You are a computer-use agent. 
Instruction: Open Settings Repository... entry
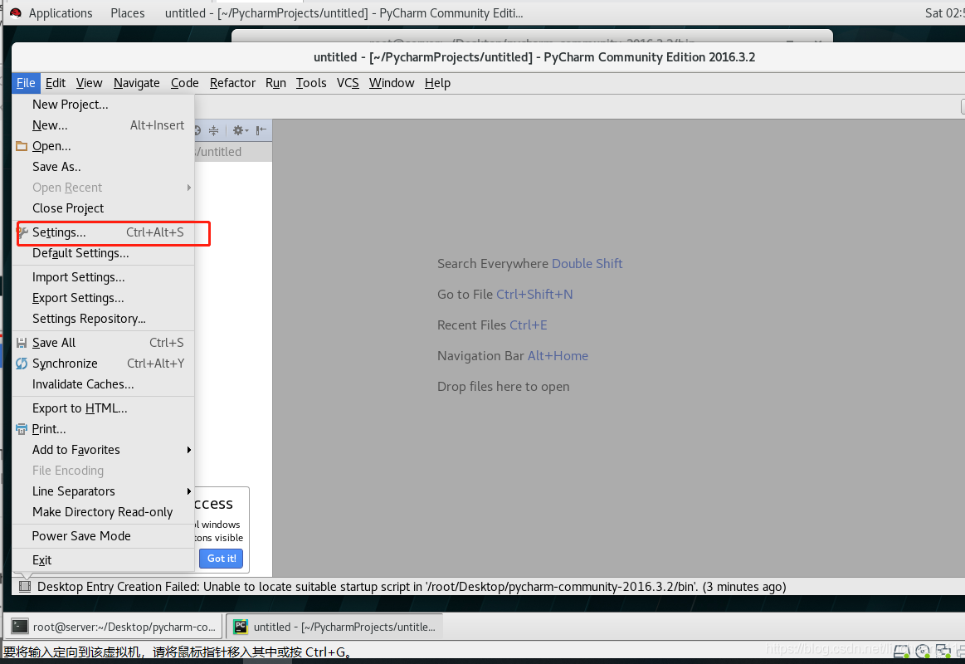click(x=104, y=319)
